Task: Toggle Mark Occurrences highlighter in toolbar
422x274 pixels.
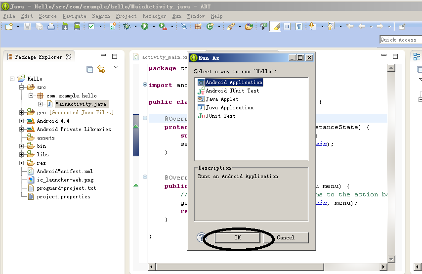Action: pyautogui.click(x=276, y=27)
